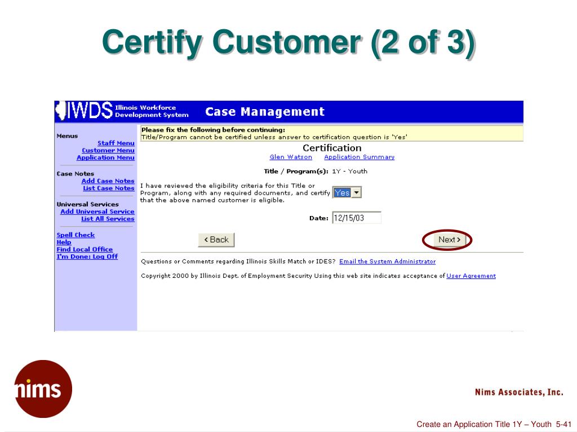This screenshot has width=577, height=432.
Task: Click the Date input field
Action: tap(357, 218)
